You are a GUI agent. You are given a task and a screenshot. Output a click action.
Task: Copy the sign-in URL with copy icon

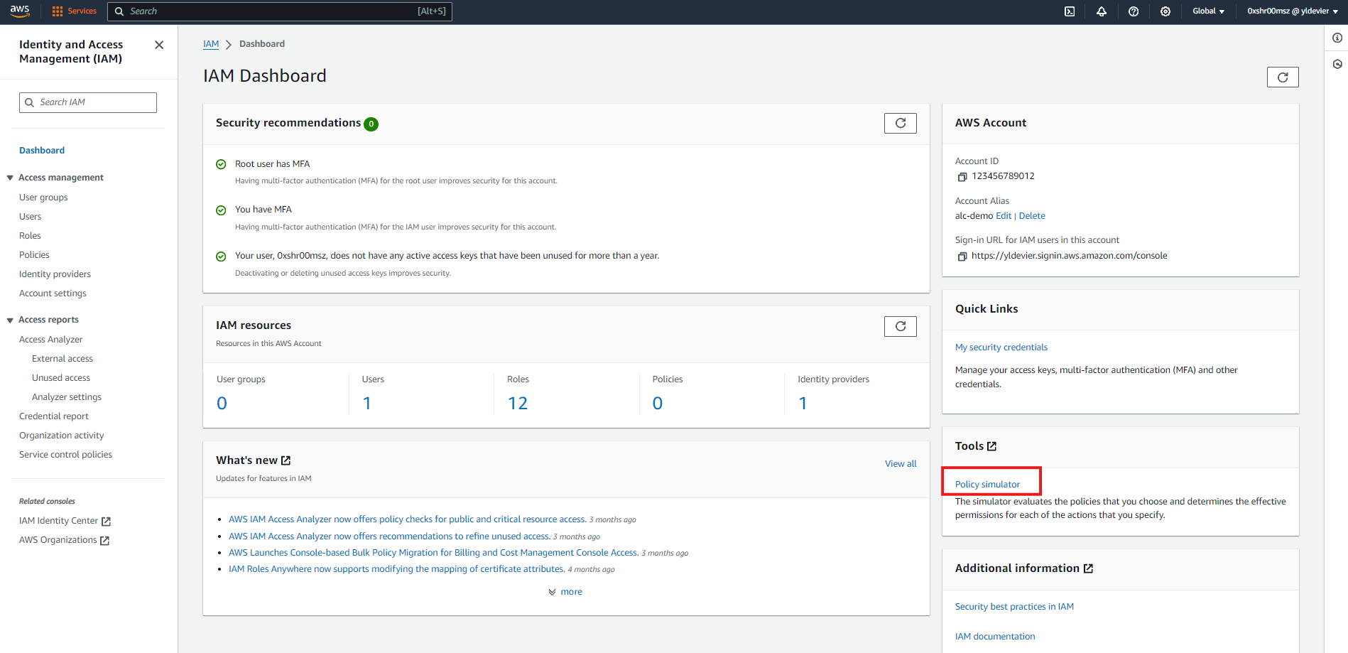point(962,257)
